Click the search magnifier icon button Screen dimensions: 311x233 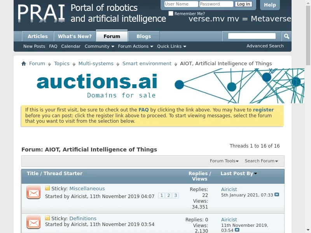point(287,36)
